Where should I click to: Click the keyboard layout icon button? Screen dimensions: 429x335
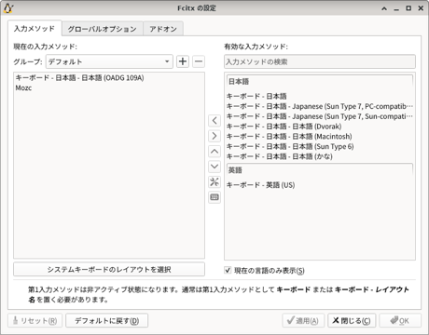pyautogui.click(x=214, y=197)
